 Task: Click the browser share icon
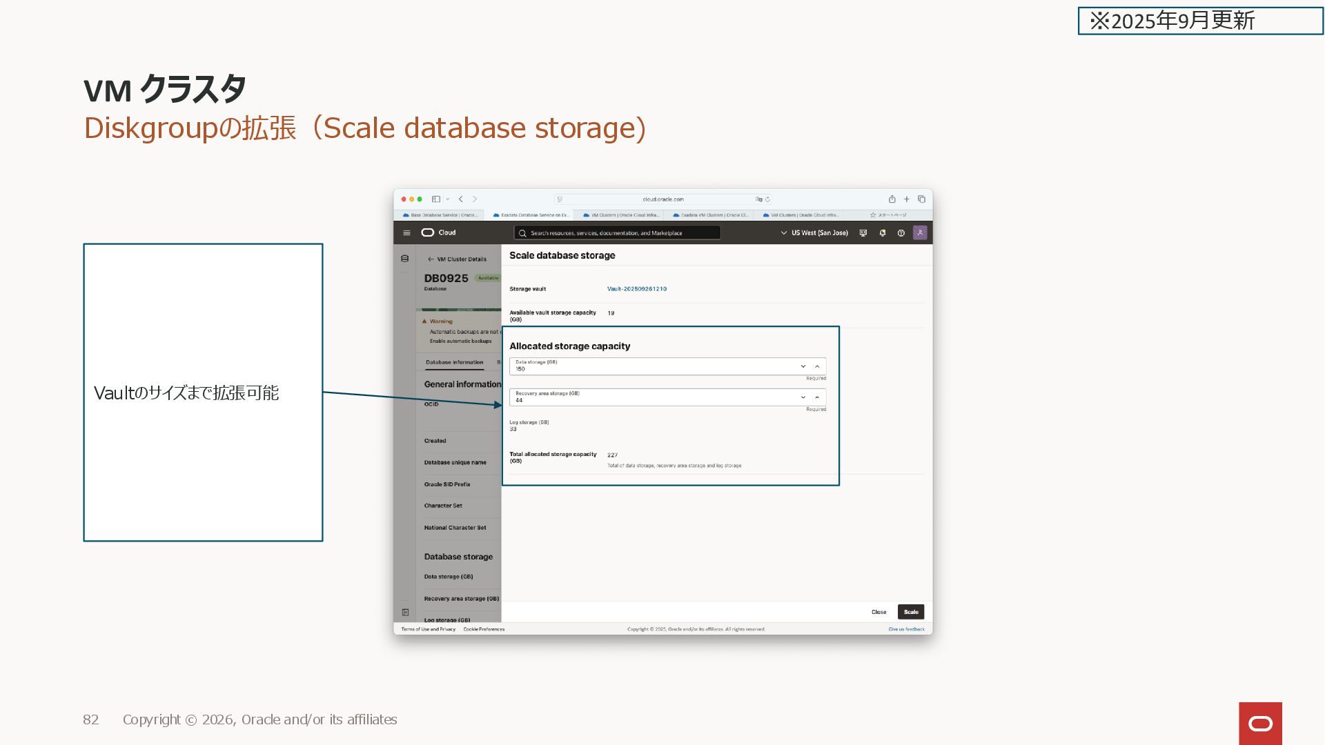pyautogui.click(x=892, y=199)
